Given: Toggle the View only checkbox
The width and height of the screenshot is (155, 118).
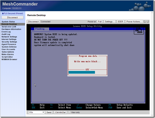Looking at the screenshot, I should click(69, 112).
